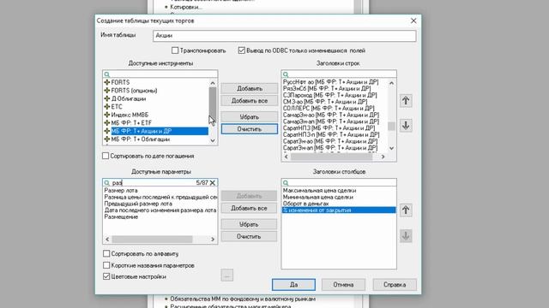
Task: Select Предыдущий размер лота parameter
Action: point(138,204)
